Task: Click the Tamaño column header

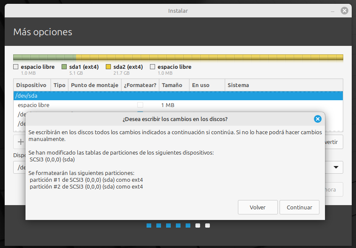Action: point(172,85)
